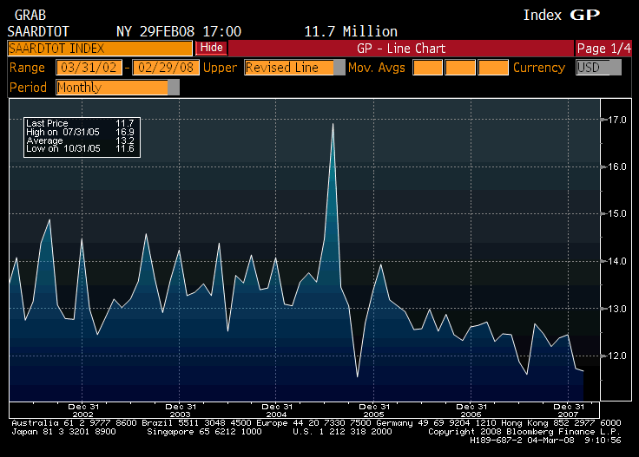Image resolution: width=639 pixels, height=457 pixels.
Task: Click the 13.0 y-axis label
Action: click(x=617, y=309)
